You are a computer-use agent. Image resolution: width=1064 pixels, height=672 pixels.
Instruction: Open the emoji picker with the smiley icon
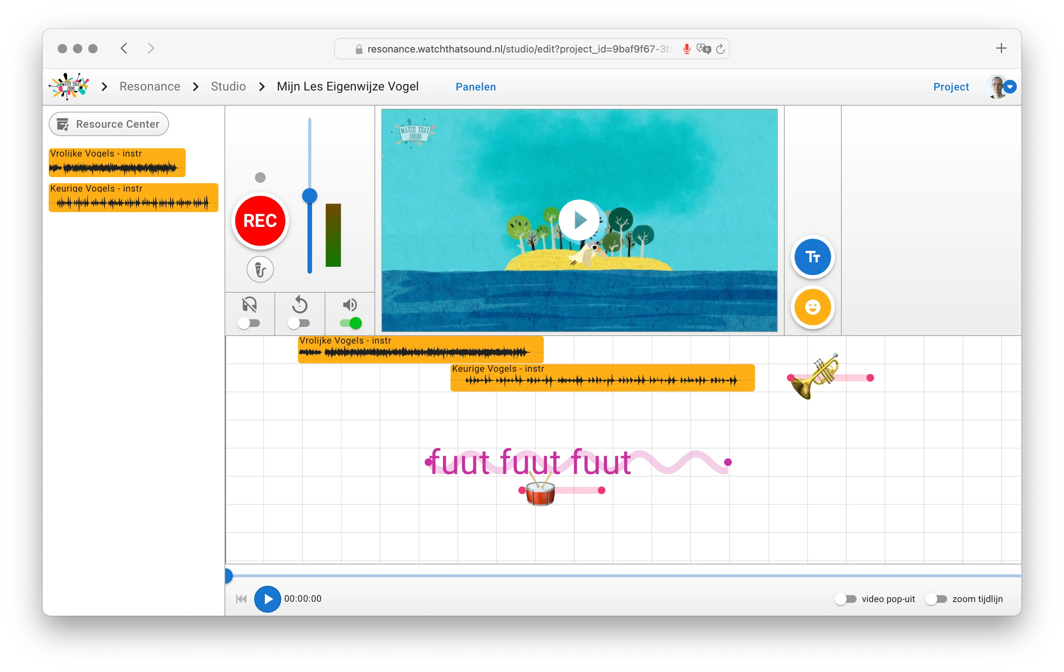point(812,307)
